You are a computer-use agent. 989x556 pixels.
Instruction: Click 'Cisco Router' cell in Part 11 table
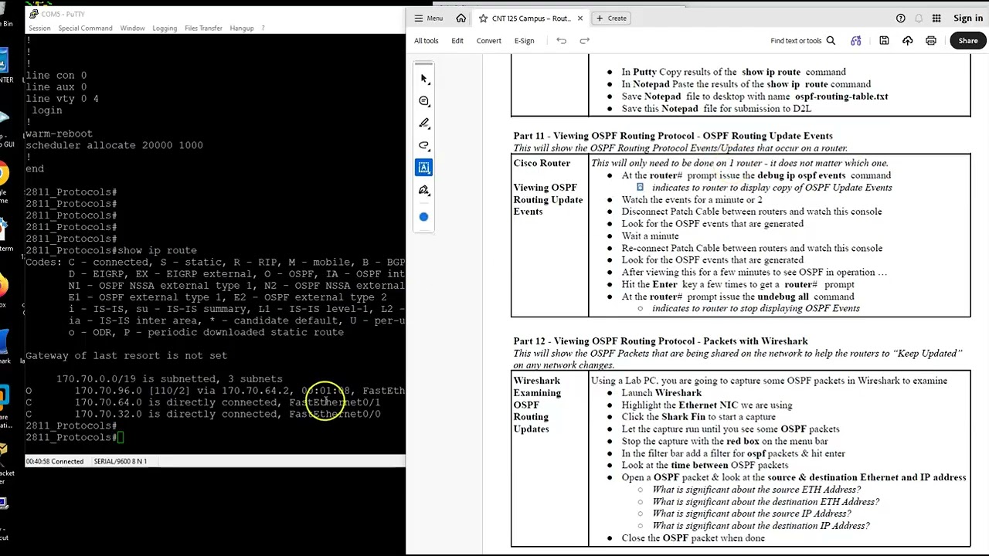point(542,164)
